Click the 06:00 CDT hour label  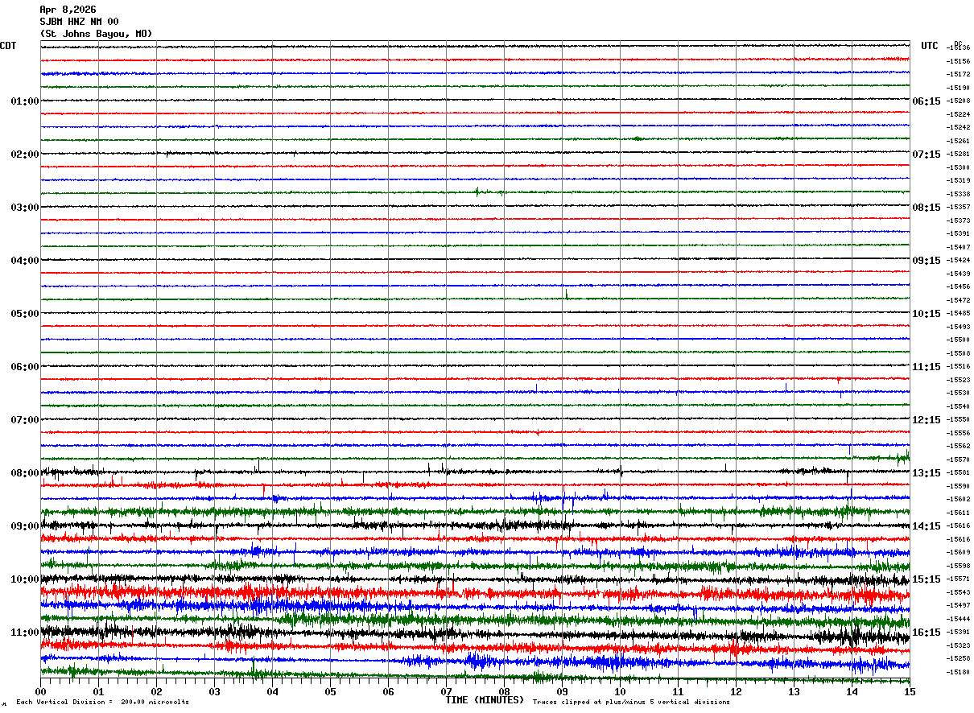25,367
